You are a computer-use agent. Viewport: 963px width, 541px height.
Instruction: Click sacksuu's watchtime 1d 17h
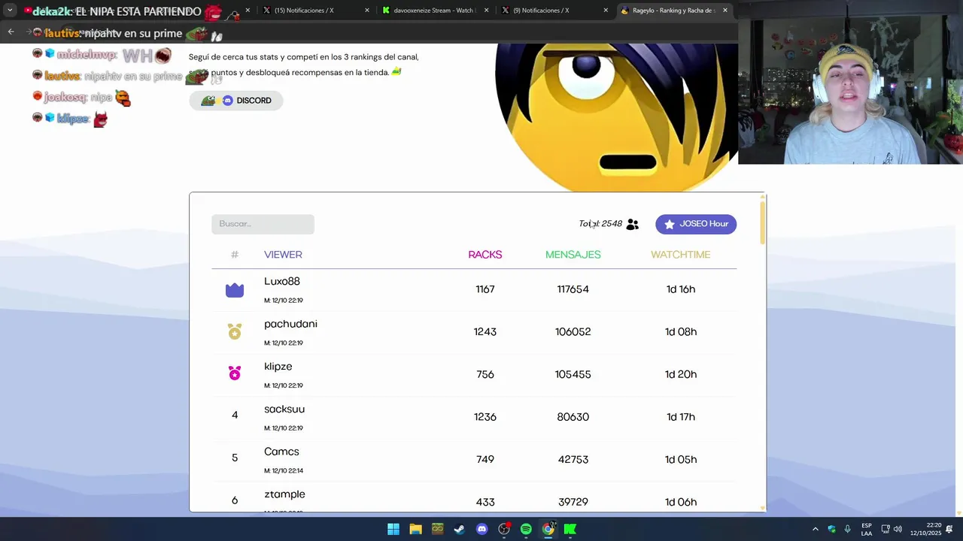pyautogui.click(x=681, y=417)
